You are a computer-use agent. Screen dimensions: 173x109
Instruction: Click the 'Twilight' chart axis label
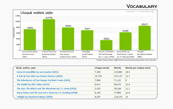click(145, 54)
